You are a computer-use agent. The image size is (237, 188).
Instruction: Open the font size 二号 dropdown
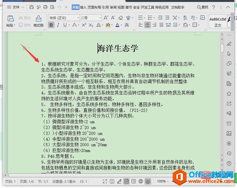[x=100, y=18]
